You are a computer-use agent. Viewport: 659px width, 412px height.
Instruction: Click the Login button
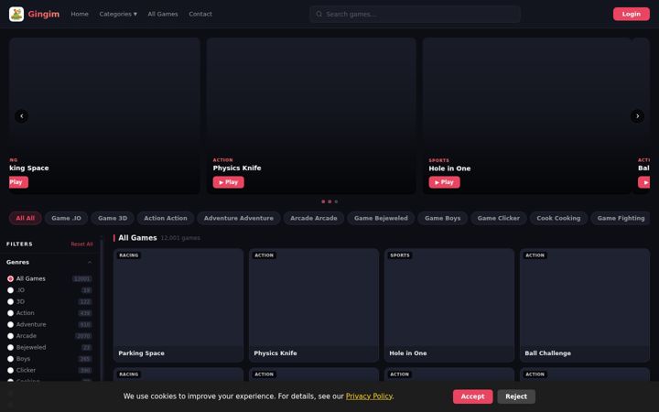631,14
